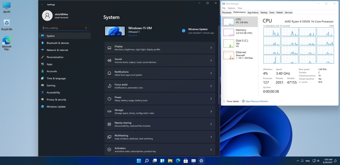Click the Rename link under Windows-11-VM
The image size is (340, 165).
[133, 35]
